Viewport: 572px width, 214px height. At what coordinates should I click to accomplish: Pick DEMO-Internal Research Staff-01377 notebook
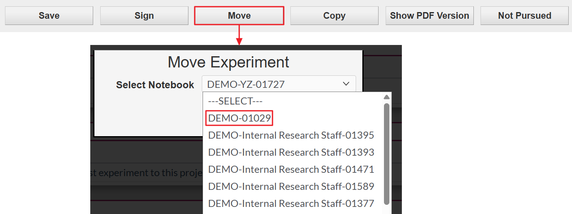coord(291,203)
